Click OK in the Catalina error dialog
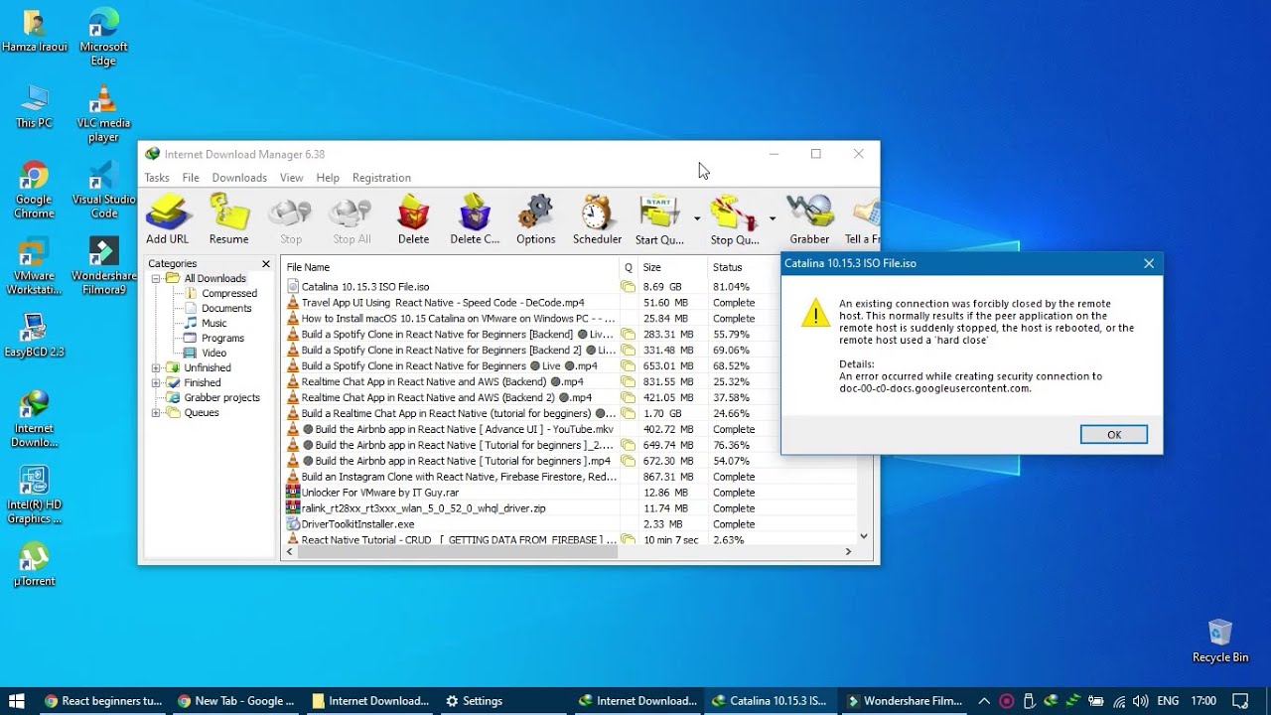 pyautogui.click(x=1113, y=435)
